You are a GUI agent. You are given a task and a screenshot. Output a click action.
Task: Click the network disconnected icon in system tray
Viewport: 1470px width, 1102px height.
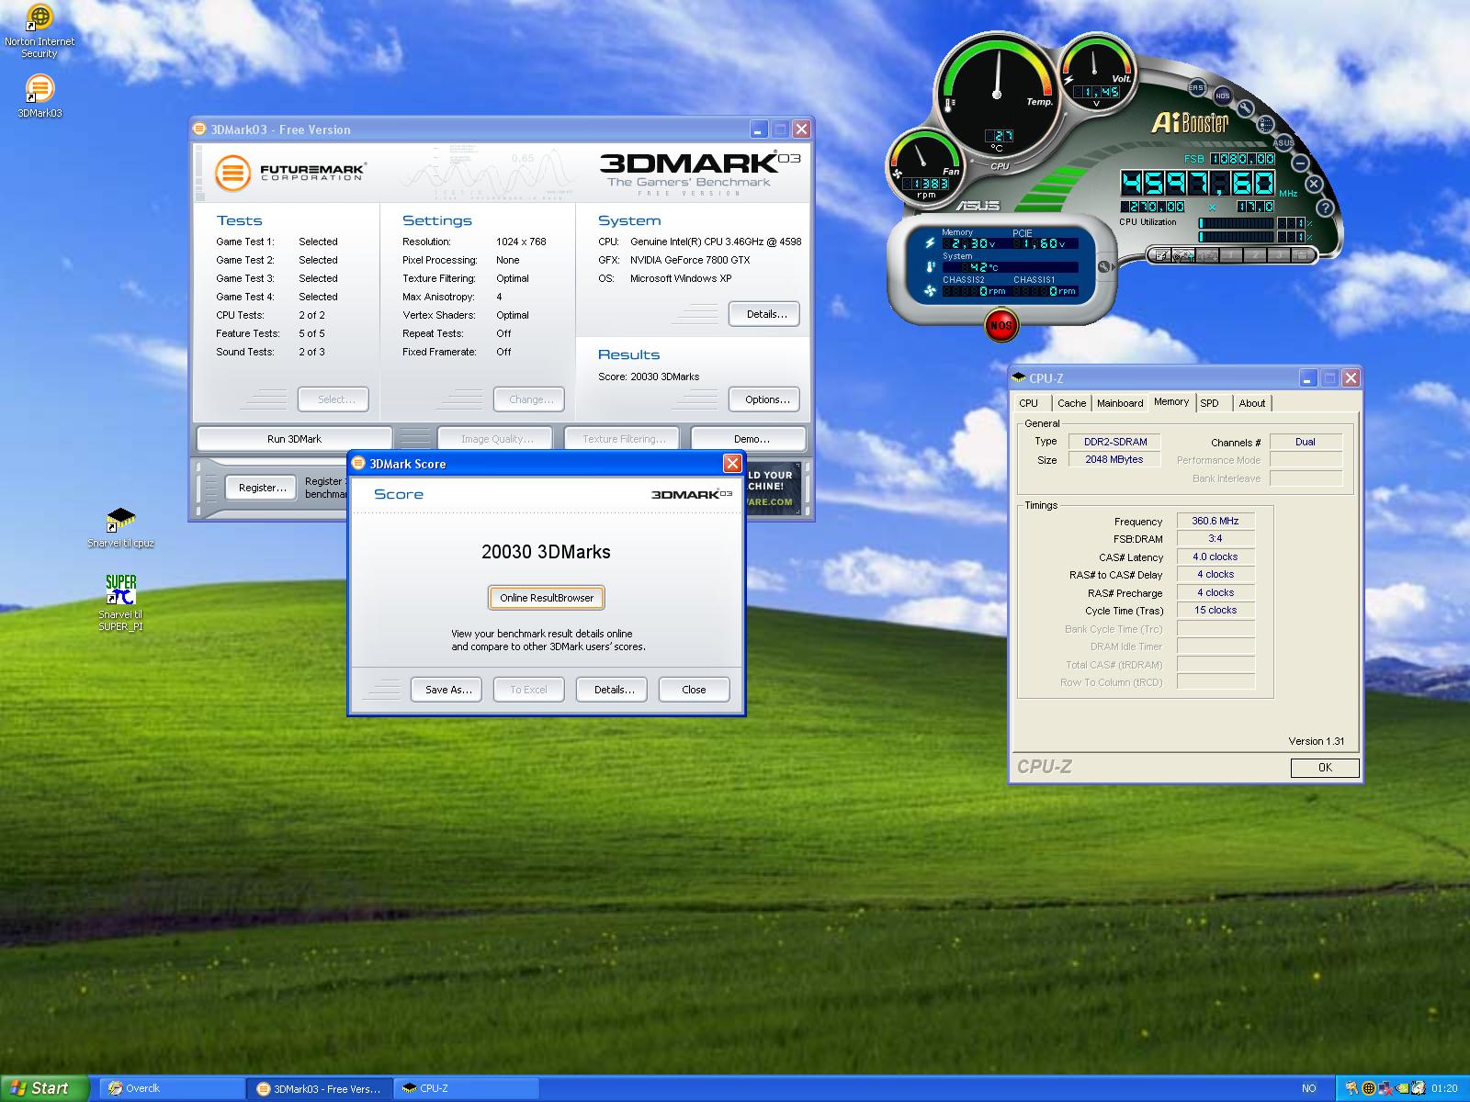(x=1385, y=1088)
